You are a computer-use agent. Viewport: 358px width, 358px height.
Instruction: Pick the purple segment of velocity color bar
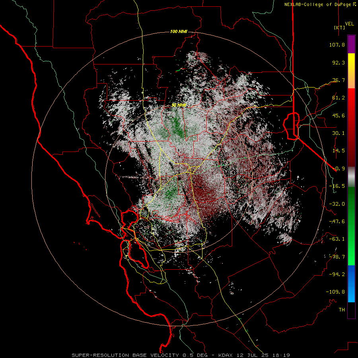click(x=351, y=44)
